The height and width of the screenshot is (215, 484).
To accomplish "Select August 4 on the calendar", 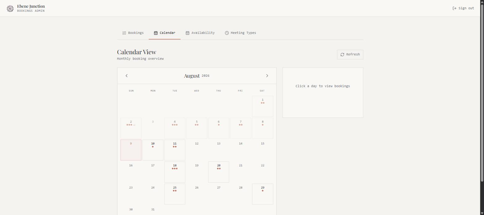I will coord(175,128).
